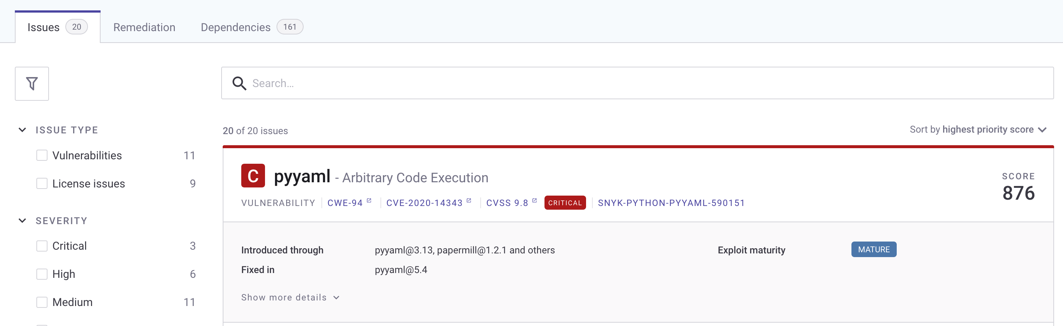1063x326 pixels.
Task: Open CVE-2020-14343 external link icon
Action: point(469,200)
